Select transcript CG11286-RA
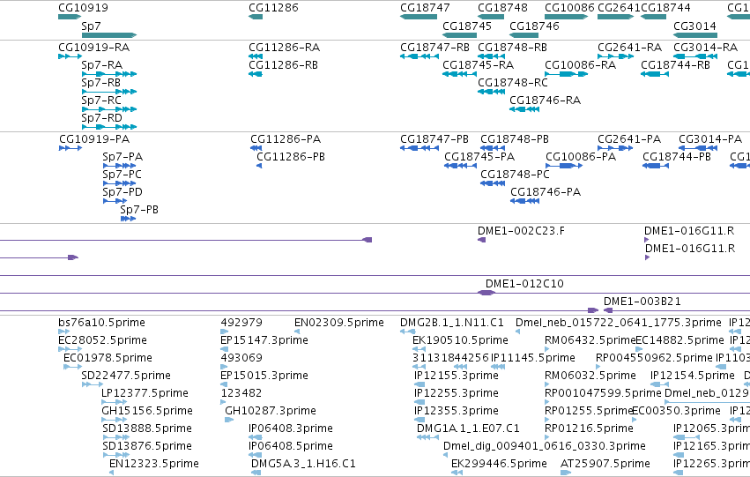The width and height of the screenshot is (750, 477). coord(284,48)
